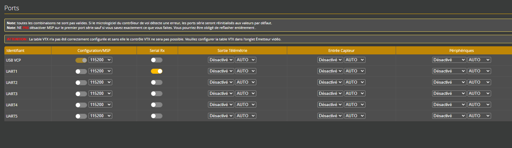Switch on Serial Rx for UART4
Viewport: 512px width, 148px height.
(157, 105)
